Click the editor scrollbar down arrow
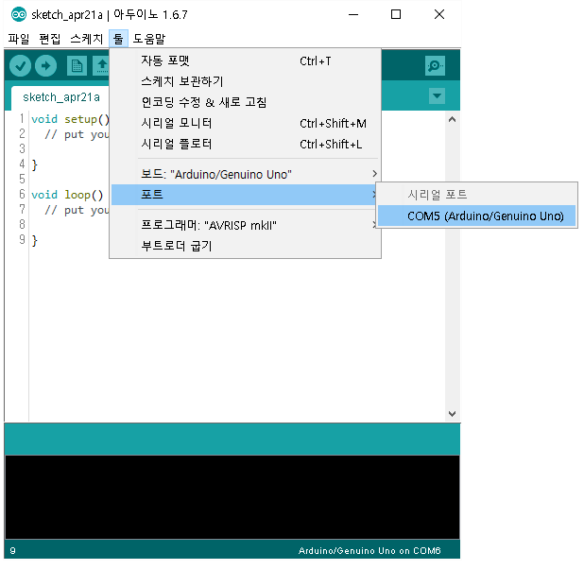584x570 pixels. (x=452, y=413)
